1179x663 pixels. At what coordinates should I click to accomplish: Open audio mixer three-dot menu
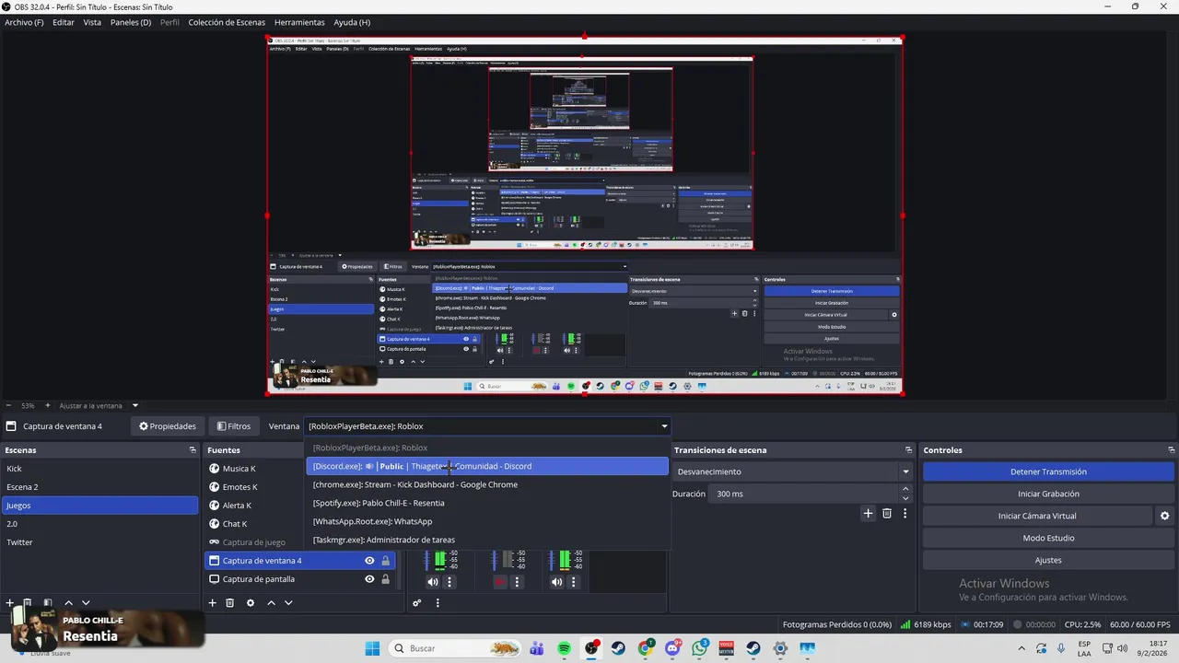438,603
